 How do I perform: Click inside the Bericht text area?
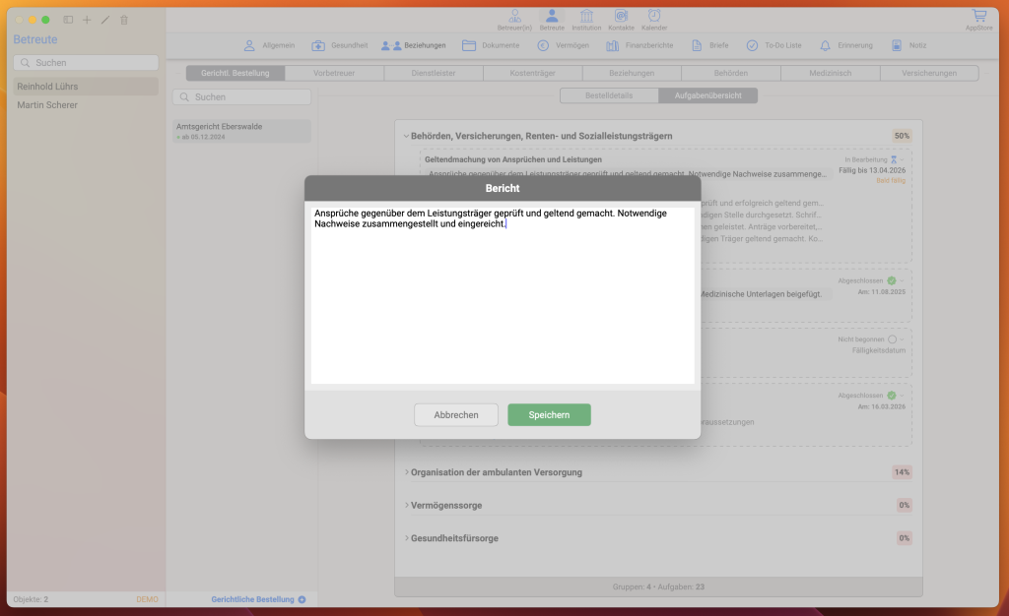tap(503, 305)
